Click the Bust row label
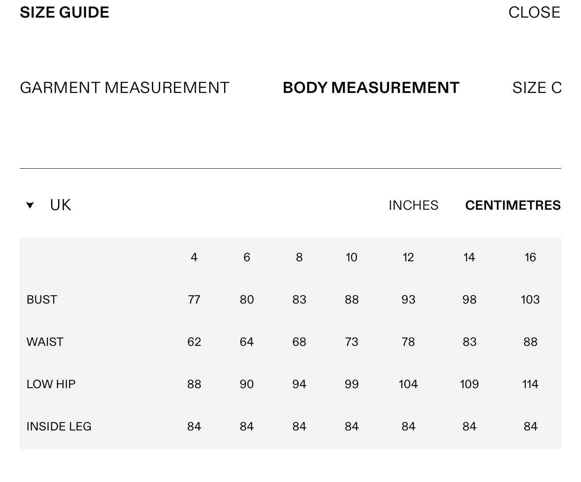The image size is (581, 482). click(x=42, y=300)
